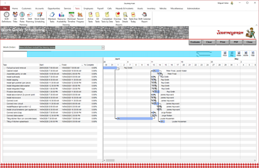Open the File menu tab

coord(5,8)
